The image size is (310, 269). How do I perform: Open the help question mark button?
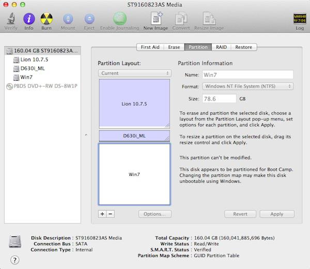coord(14,260)
